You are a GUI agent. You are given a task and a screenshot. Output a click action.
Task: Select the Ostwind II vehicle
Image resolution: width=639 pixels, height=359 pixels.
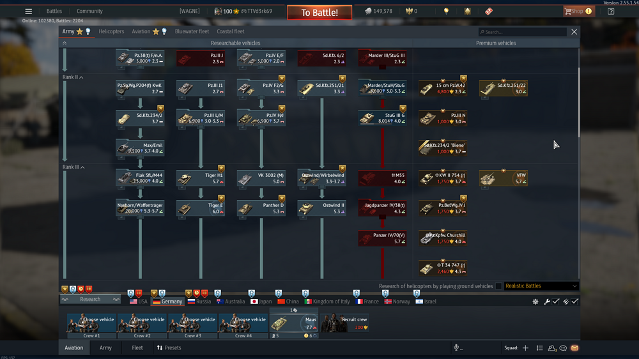[322, 208]
